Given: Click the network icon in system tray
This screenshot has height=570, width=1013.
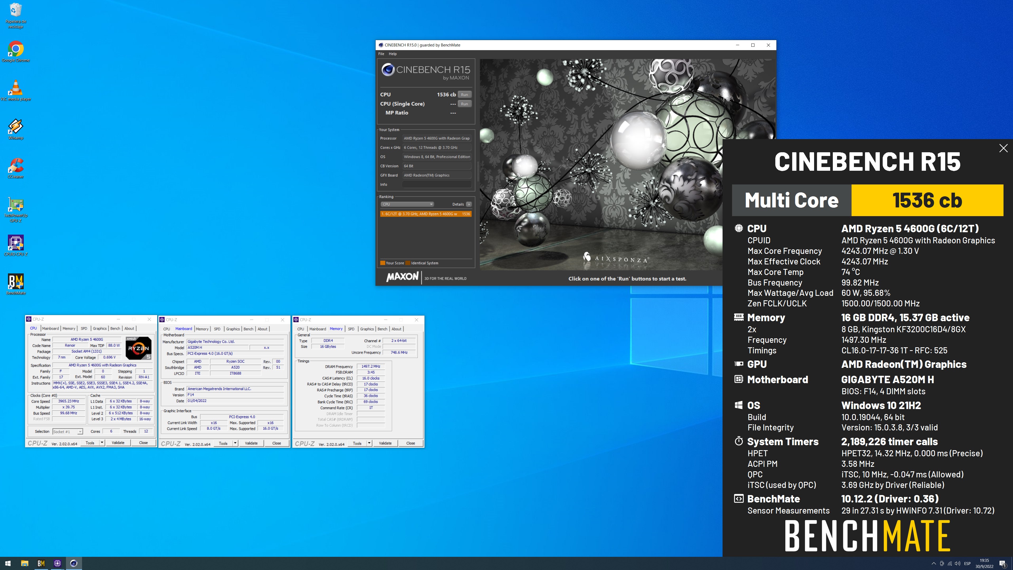Looking at the screenshot, I should click(x=950, y=563).
